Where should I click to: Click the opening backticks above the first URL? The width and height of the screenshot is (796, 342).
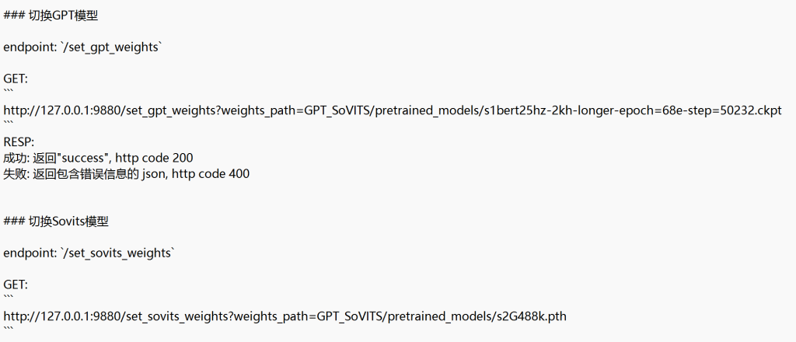pos(9,92)
